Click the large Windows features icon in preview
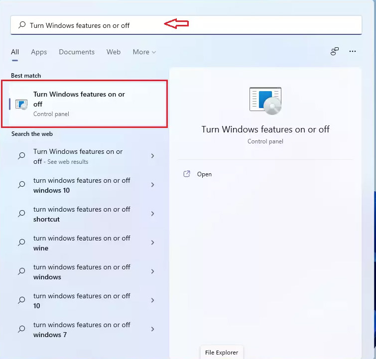The height and width of the screenshot is (359, 376). (265, 101)
